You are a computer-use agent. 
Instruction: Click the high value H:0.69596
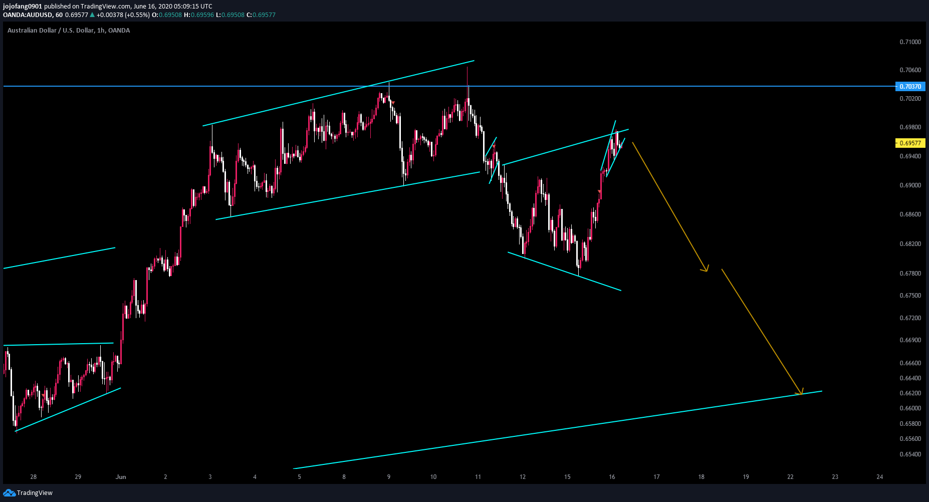[199, 15]
